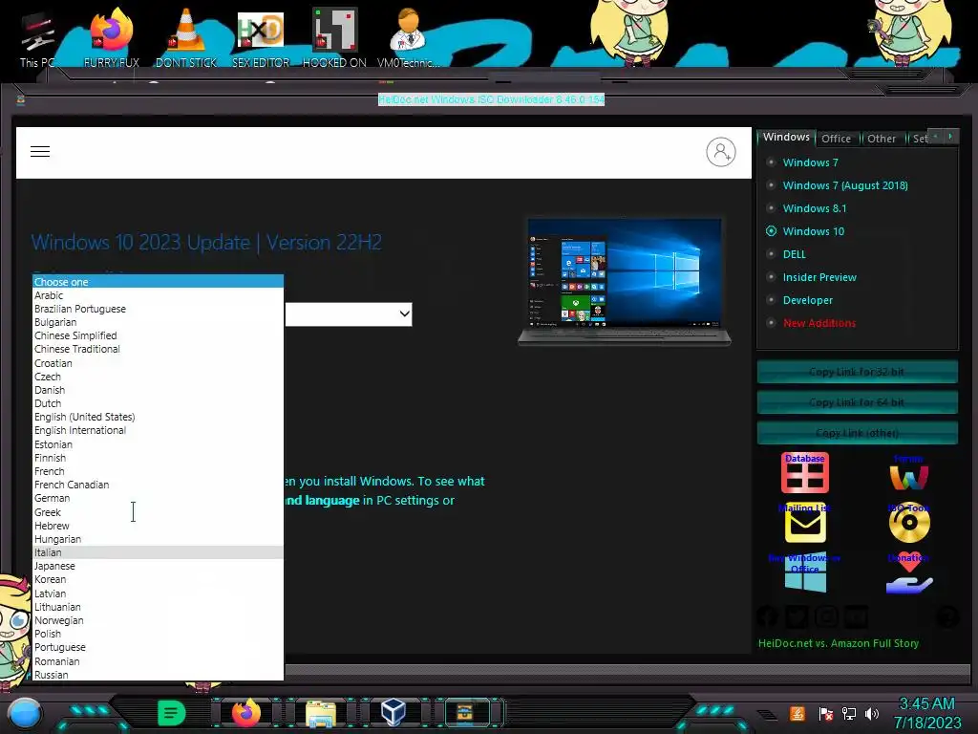Select the Windows 10 radio button
This screenshot has height=734, width=978.
[771, 231]
